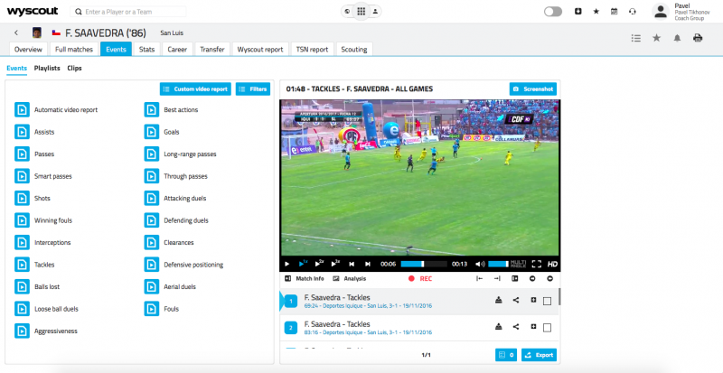Viewport: 723px width, 373px height.
Task: Switch to the Clips sub-tab
Action: point(74,69)
